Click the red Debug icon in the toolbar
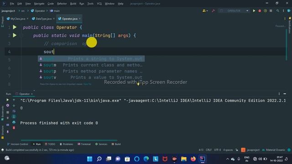The width and height of the screenshot is (292, 164). click(260, 11)
